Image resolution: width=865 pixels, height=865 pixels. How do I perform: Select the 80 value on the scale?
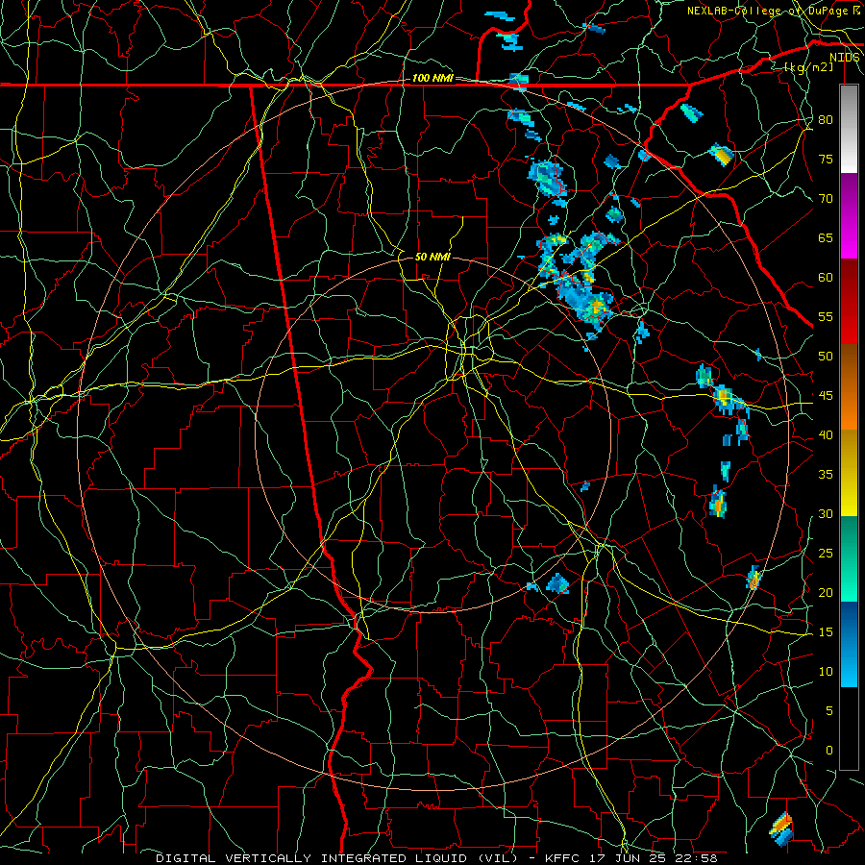pos(826,120)
